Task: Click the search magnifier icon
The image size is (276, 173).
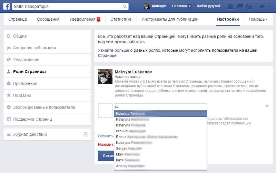Action: [x=125, y=6]
